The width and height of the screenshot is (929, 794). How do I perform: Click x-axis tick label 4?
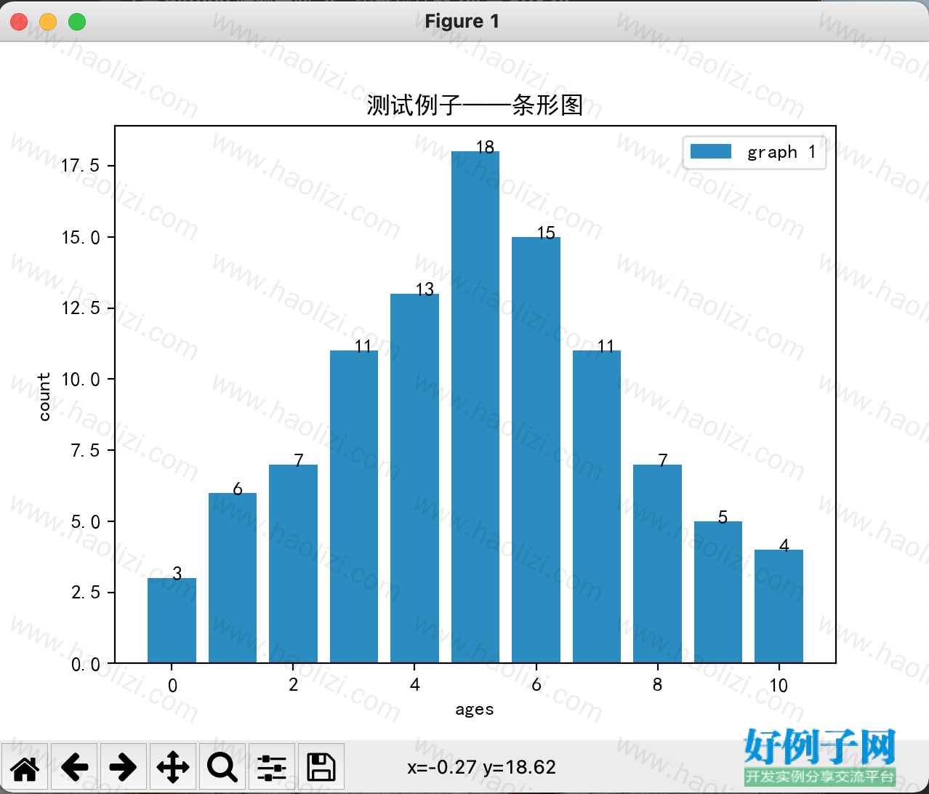[x=415, y=685]
